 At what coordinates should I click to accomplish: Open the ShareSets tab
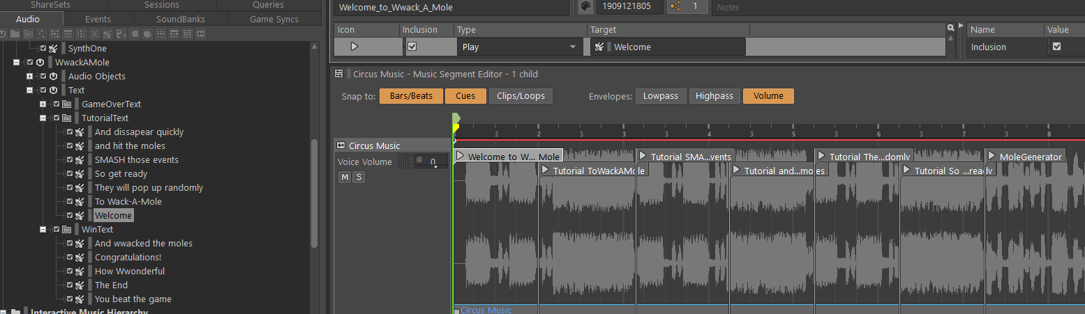coord(50,5)
